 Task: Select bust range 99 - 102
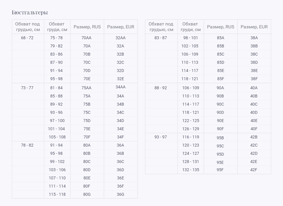[x=57, y=162]
